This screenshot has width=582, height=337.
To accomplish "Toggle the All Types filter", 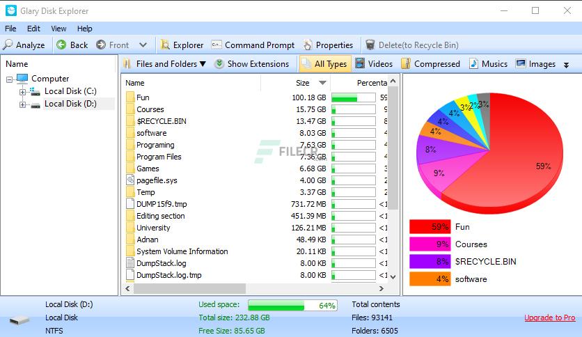I will (324, 64).
